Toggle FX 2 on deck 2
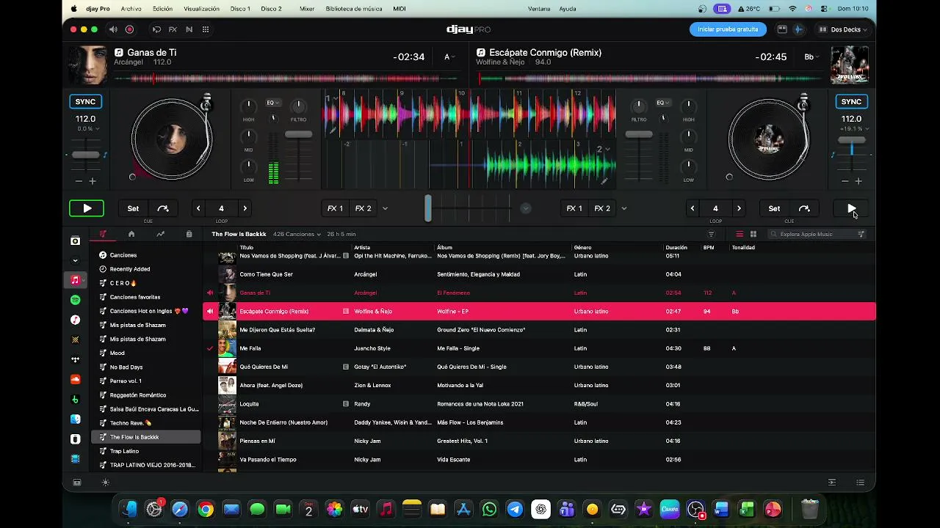 (x=602, y=208)
